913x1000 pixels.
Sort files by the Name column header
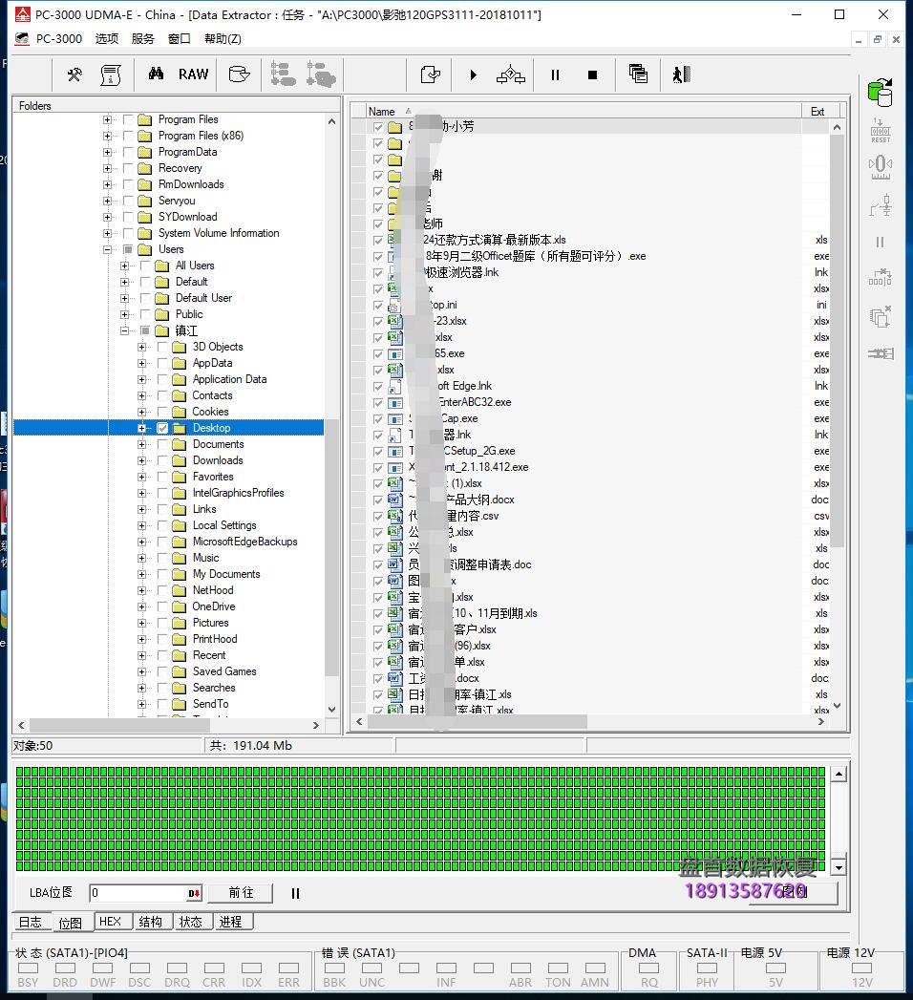click(583, 111)
